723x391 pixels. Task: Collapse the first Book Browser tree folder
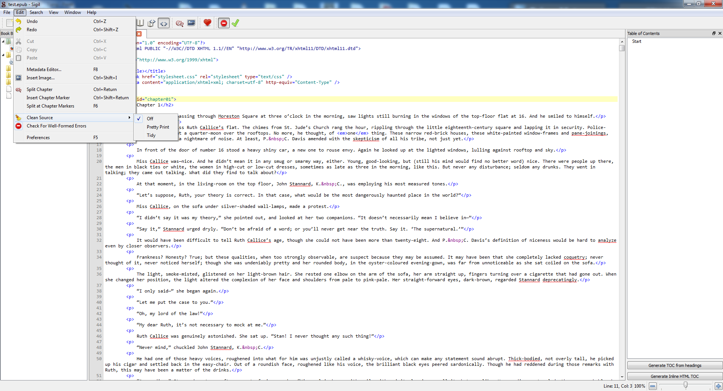point(3,41)
